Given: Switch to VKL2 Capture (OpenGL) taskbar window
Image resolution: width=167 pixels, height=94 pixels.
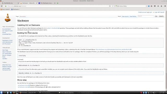Looking at the screenshot, I should (67, 92).
